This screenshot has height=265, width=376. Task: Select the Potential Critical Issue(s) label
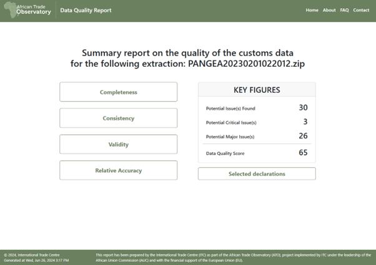click(231, 123)
